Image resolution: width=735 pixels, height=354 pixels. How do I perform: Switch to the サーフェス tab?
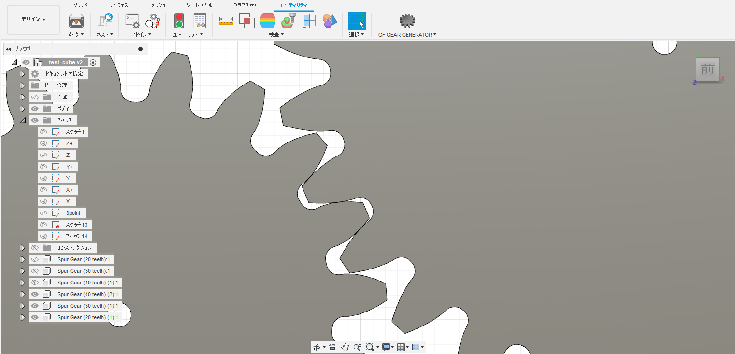(x=118, y=5)
